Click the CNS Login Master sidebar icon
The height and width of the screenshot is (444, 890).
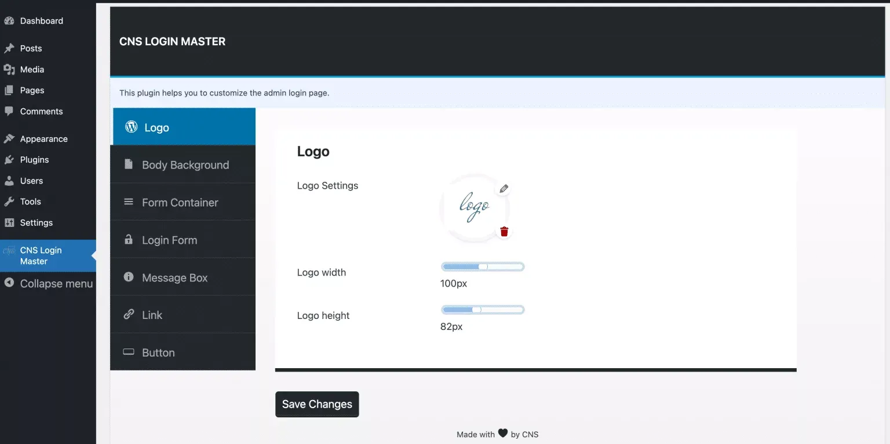(x=10, y=250)
